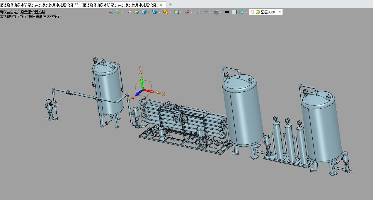The image size is (373, 200).
Task: Click the gray monitor display icon
Action: click(216, 12)
